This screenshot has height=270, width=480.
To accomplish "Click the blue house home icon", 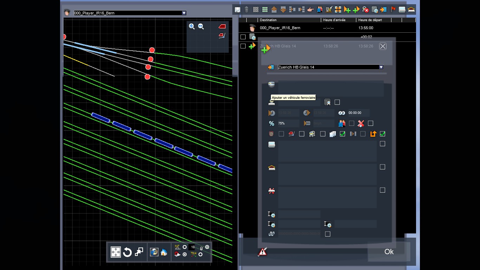I will (164, 252).
